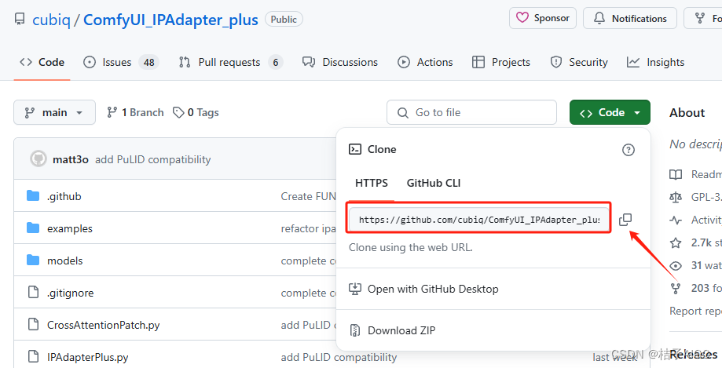The height and width of the screenshot is (368, 722).
Task: Open the add PuLID compatibility commit message
Action: [x=153, y=159]
